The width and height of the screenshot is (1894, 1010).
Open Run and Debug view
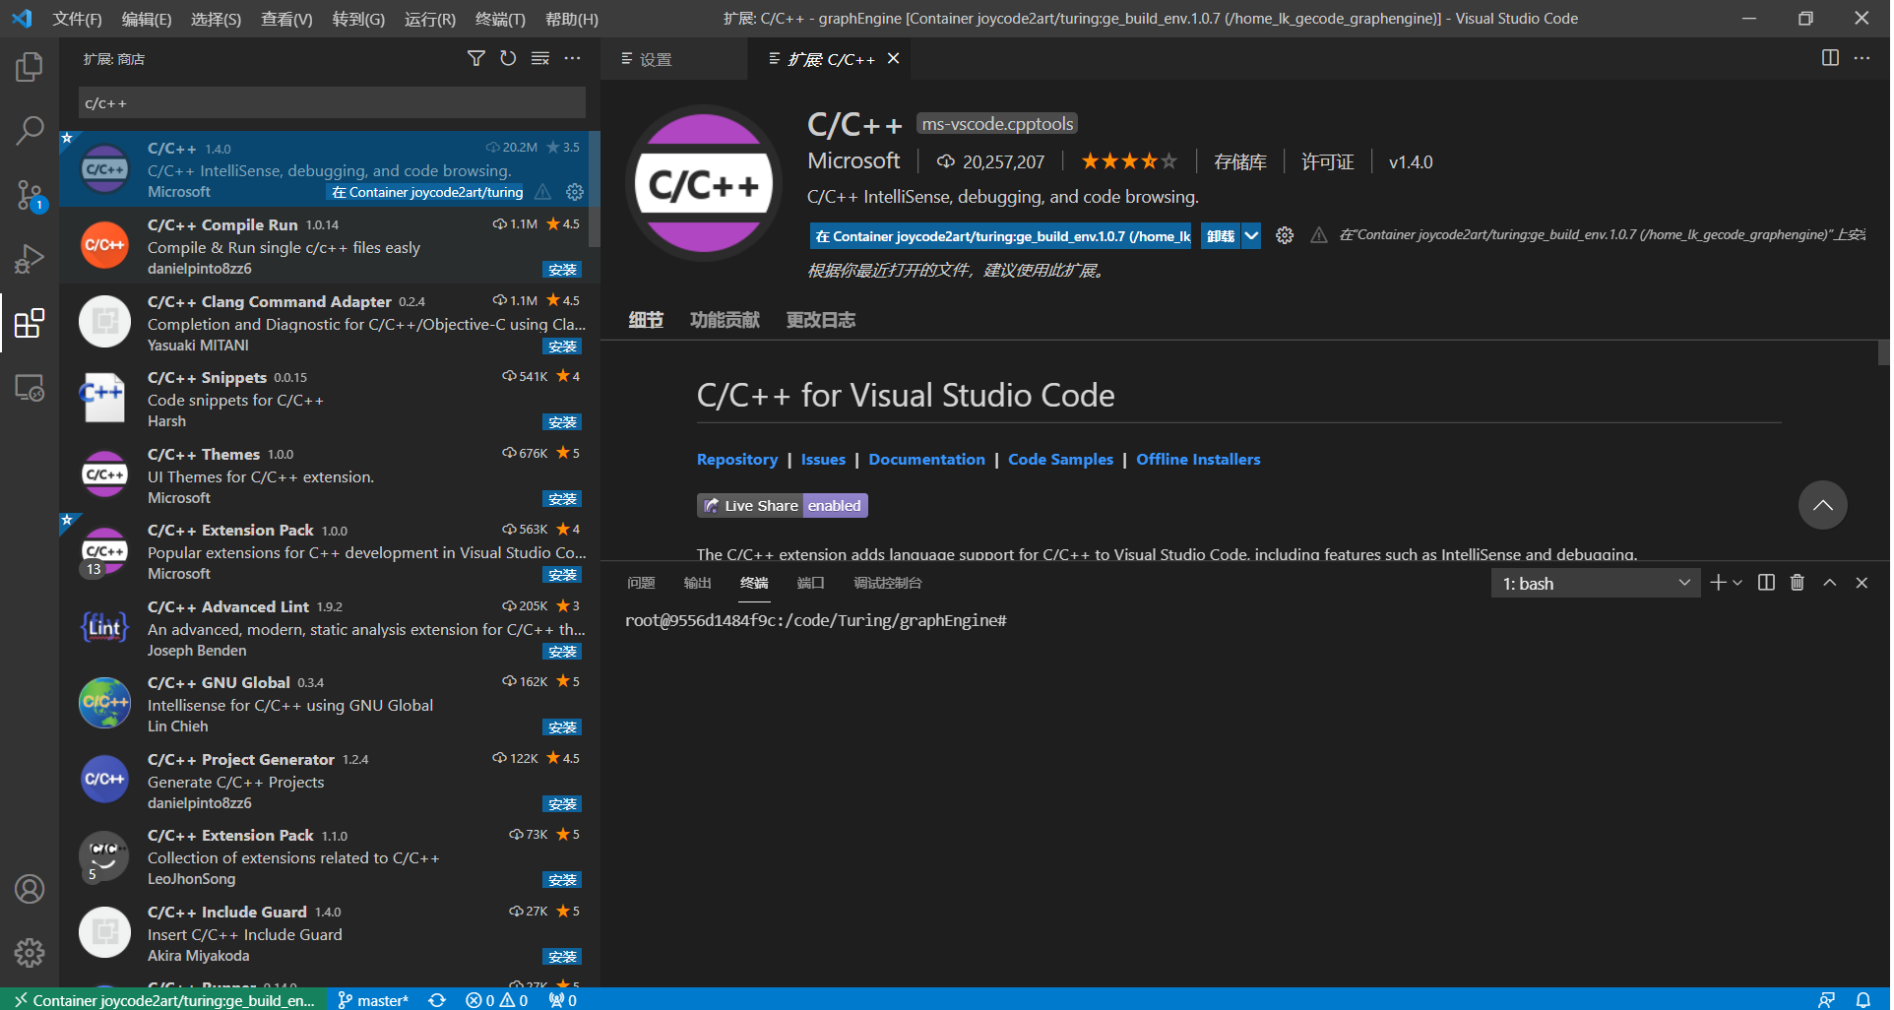point(30,259)
